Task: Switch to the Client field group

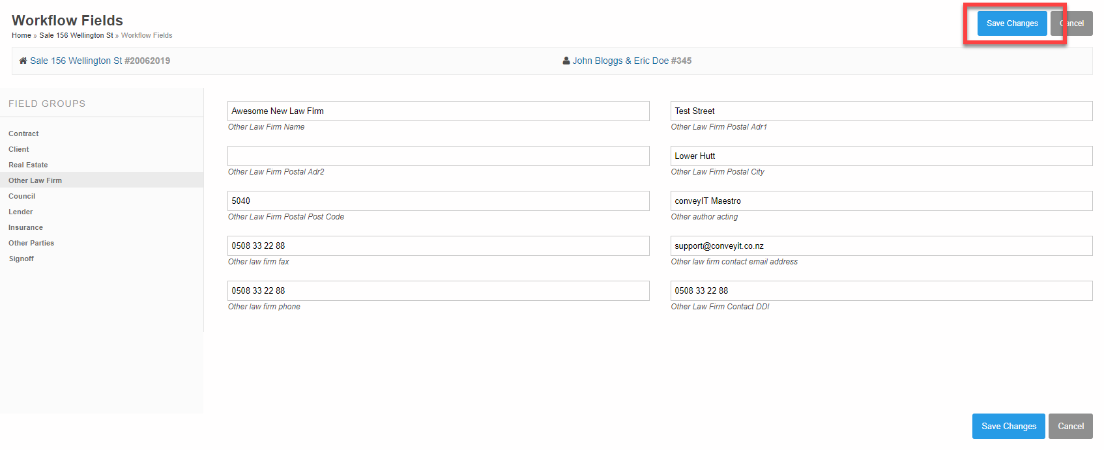Action: pyautogui.click(x=19, y=149)
